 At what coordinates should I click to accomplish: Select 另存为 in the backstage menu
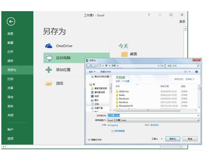pyautogui.click(x=17, y=70)
